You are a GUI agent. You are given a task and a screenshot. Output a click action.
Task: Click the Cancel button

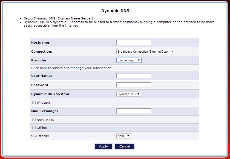[x=125, y=146]
